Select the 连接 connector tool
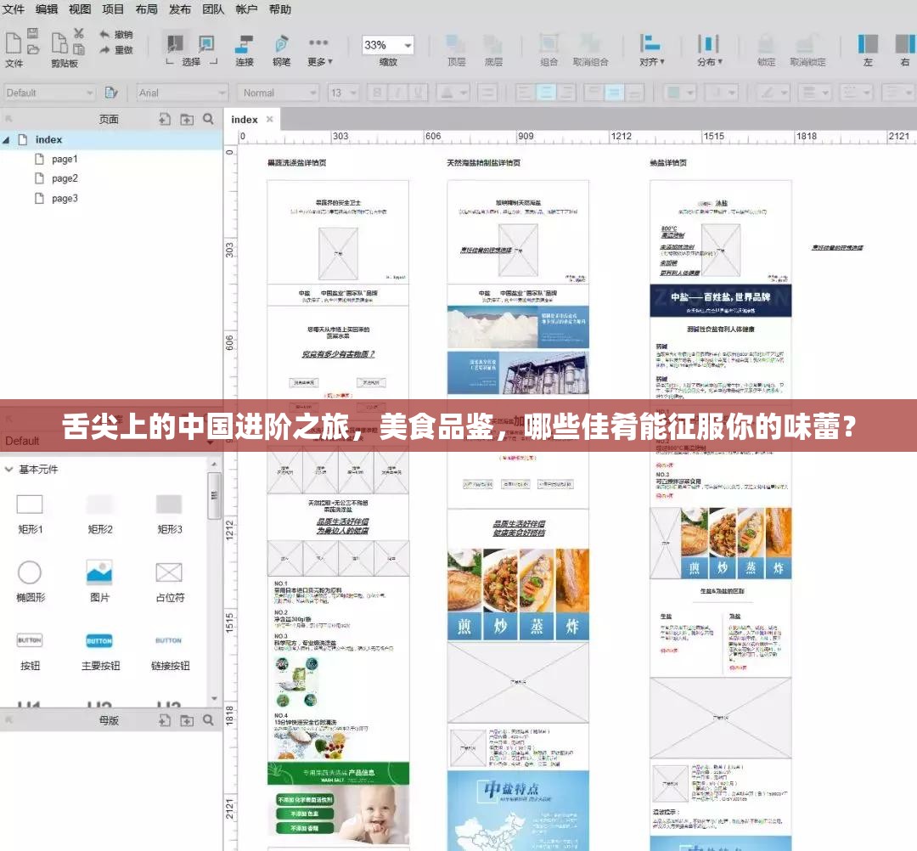 click(x=245, y=49)
